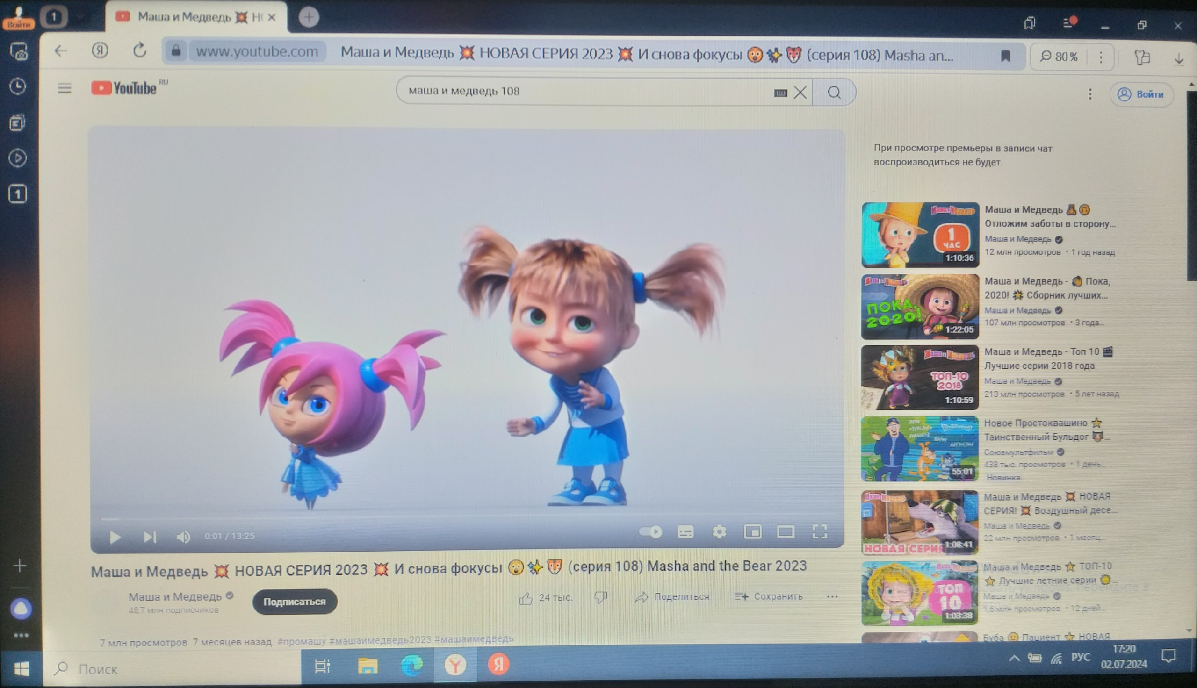This screenshot has height=688, width=1197.
Task: Mute the video volume speaker icon
Action: click(x=183, y=537)
